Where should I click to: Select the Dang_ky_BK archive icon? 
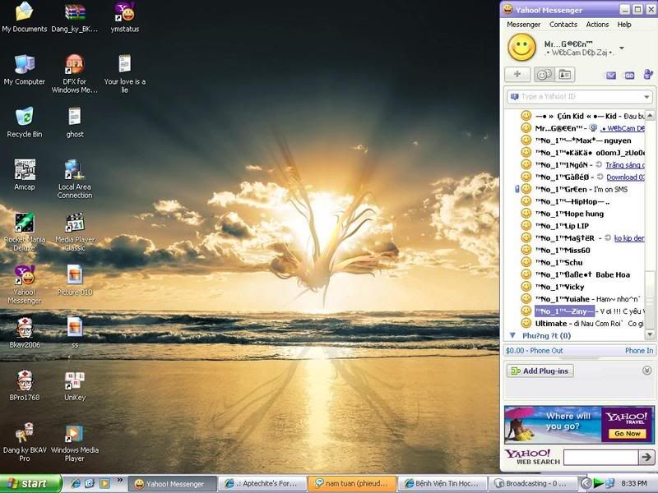(x=75, y=17)
